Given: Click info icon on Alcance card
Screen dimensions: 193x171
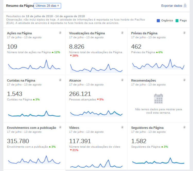Looking at the screenshot, I should pos(122,80).
